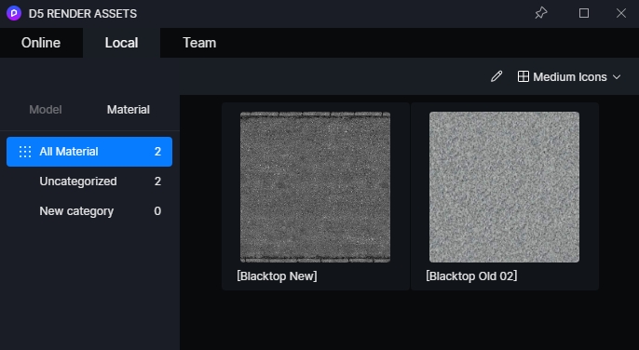Select the Blacktop New material thumbnail
This screenshot has width=639, height=350.
click(x=315, y=187)
